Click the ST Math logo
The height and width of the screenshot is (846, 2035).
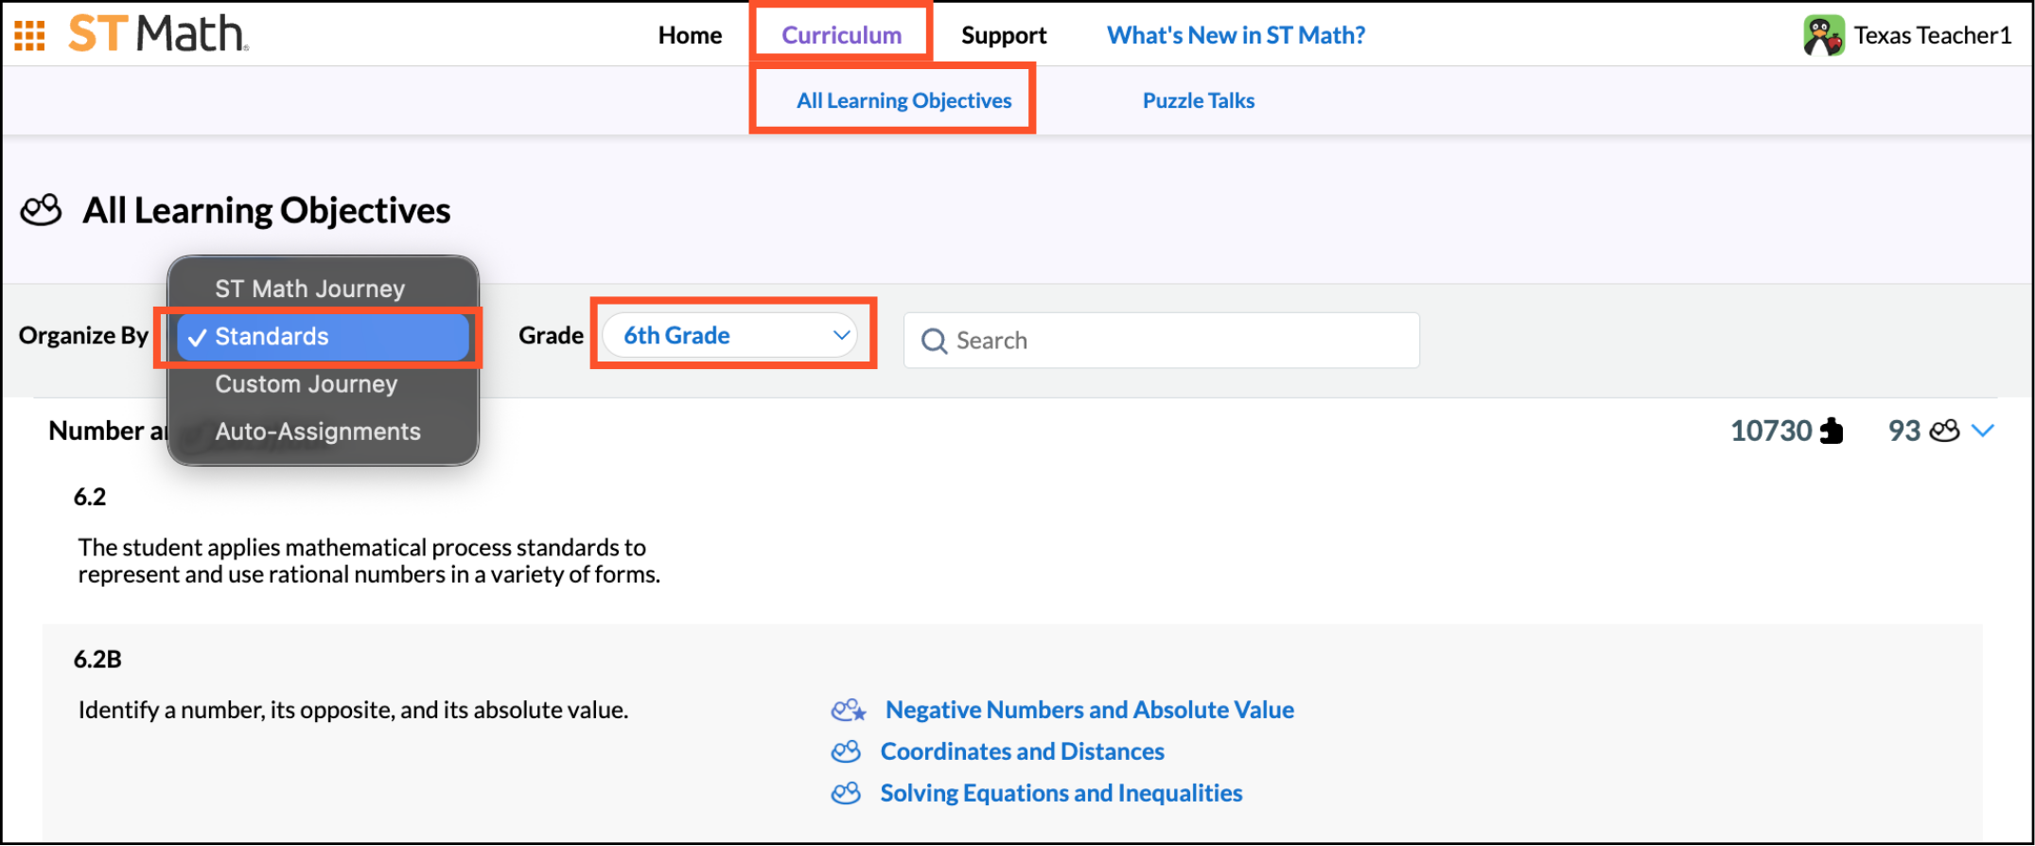click(x=158, y=34)
